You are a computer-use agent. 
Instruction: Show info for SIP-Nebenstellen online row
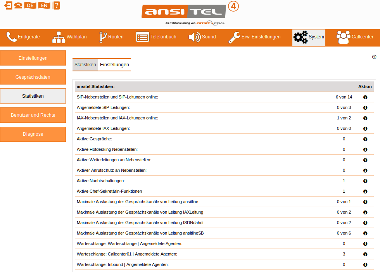click(x=365, y=97)
